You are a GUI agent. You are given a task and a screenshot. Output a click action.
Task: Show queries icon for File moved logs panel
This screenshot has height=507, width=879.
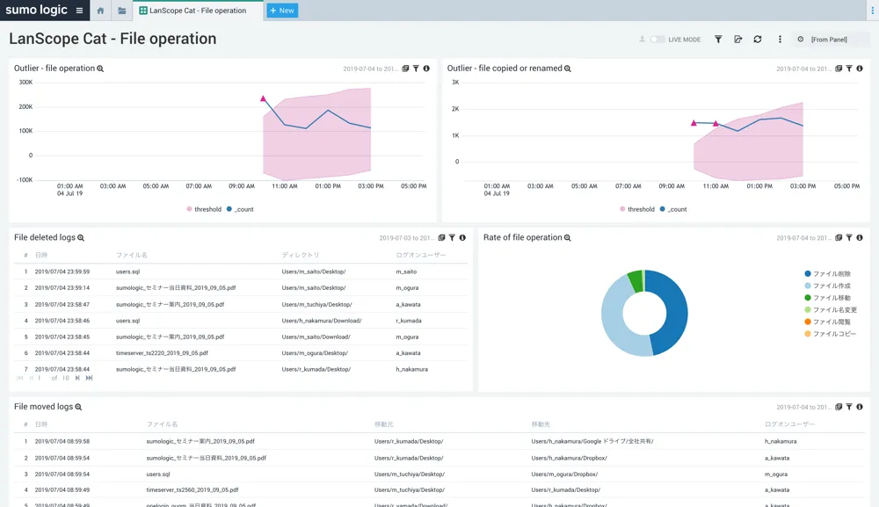[x=839, y=407]
